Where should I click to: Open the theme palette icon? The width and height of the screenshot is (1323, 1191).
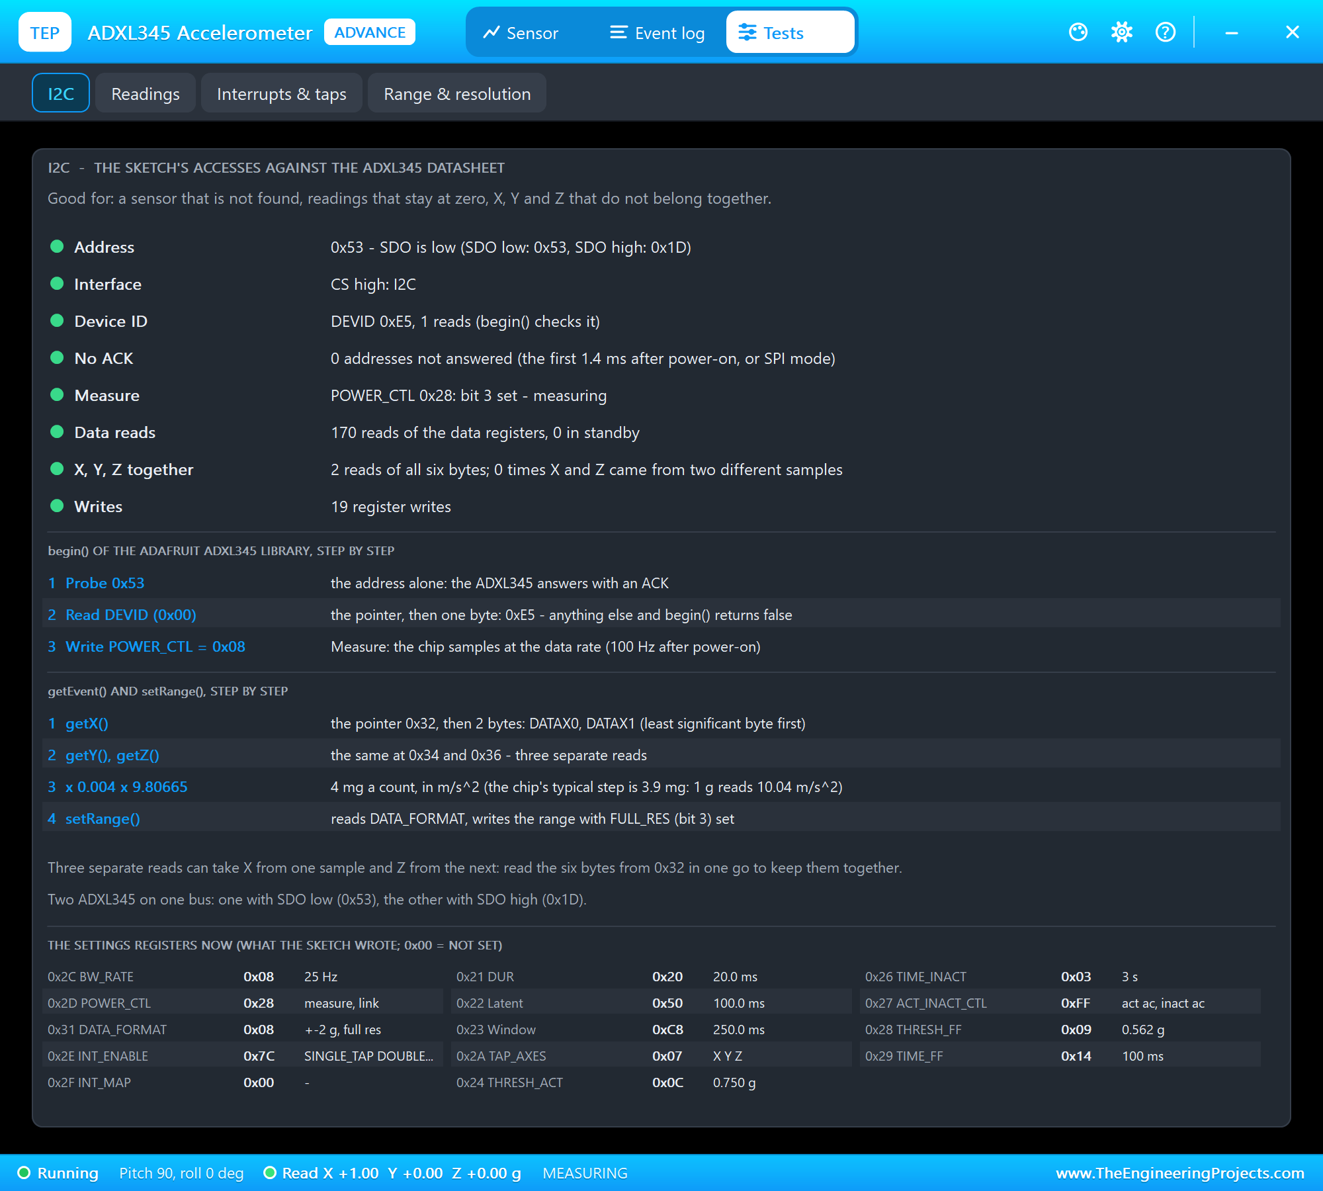1078,32
